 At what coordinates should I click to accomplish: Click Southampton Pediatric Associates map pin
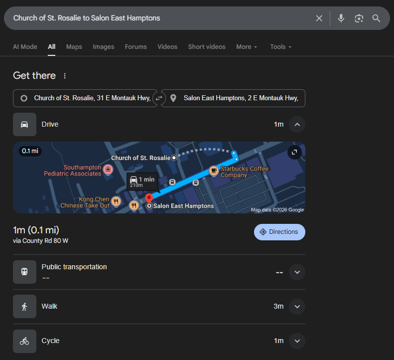[x=108, y=171]
